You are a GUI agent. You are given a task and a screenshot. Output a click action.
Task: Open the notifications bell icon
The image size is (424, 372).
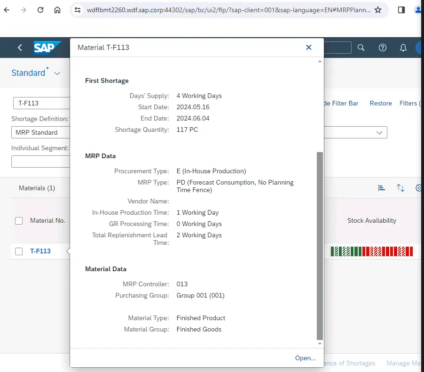403,48
